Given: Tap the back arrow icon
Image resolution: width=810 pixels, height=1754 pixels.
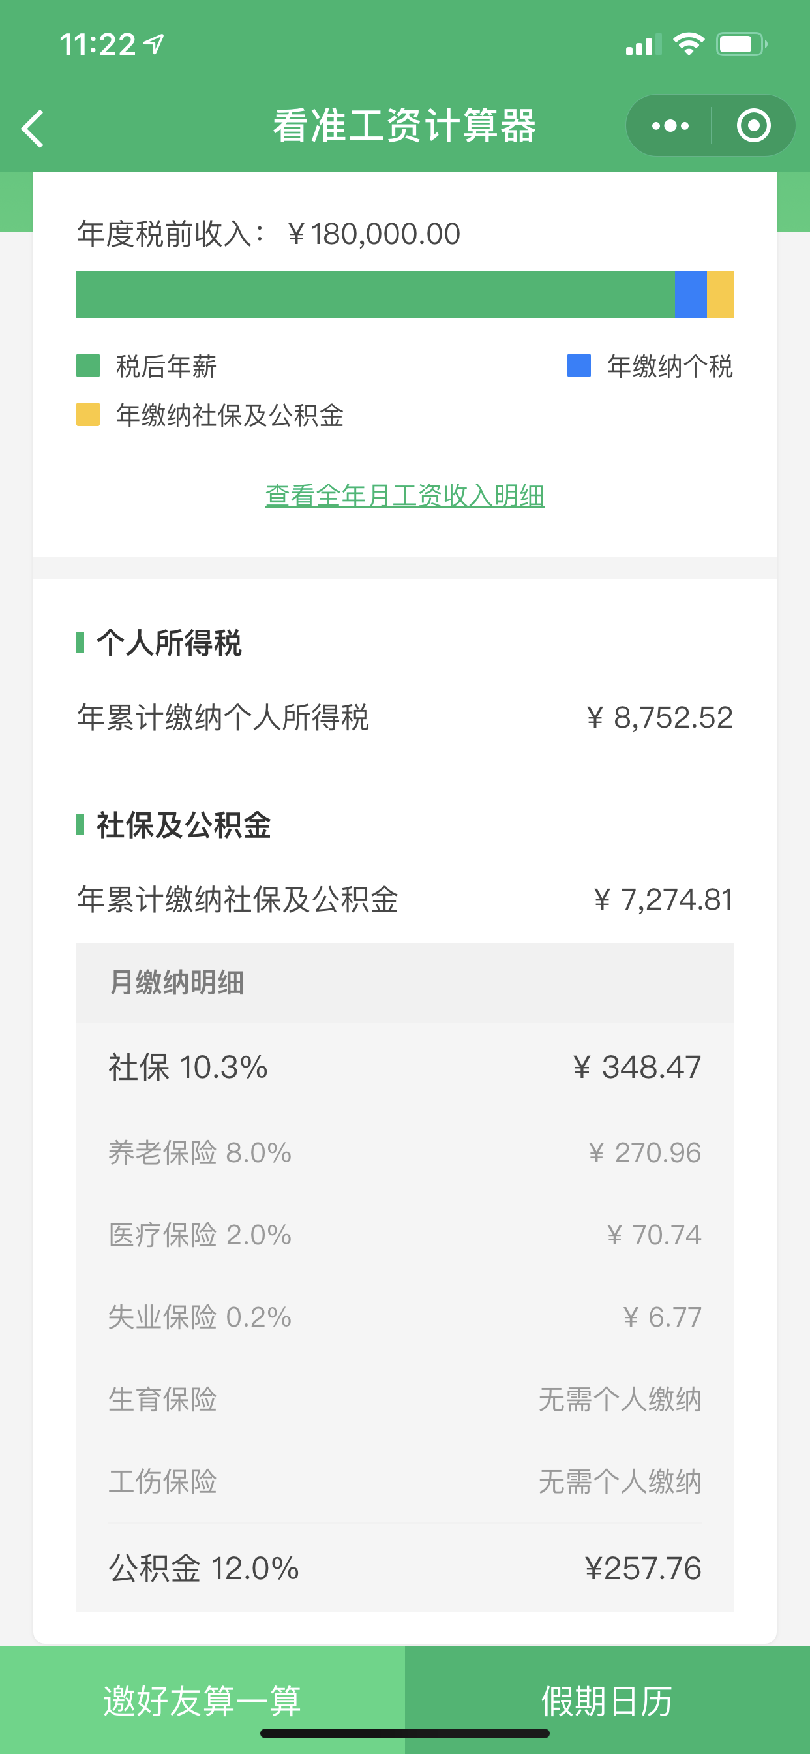Looking at the screenshot, I should tap(33, 128).
